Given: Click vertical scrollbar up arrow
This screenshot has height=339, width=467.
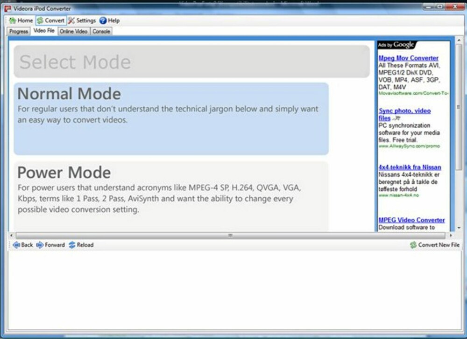Looking at the screenshot, I should tap(459, 41).
